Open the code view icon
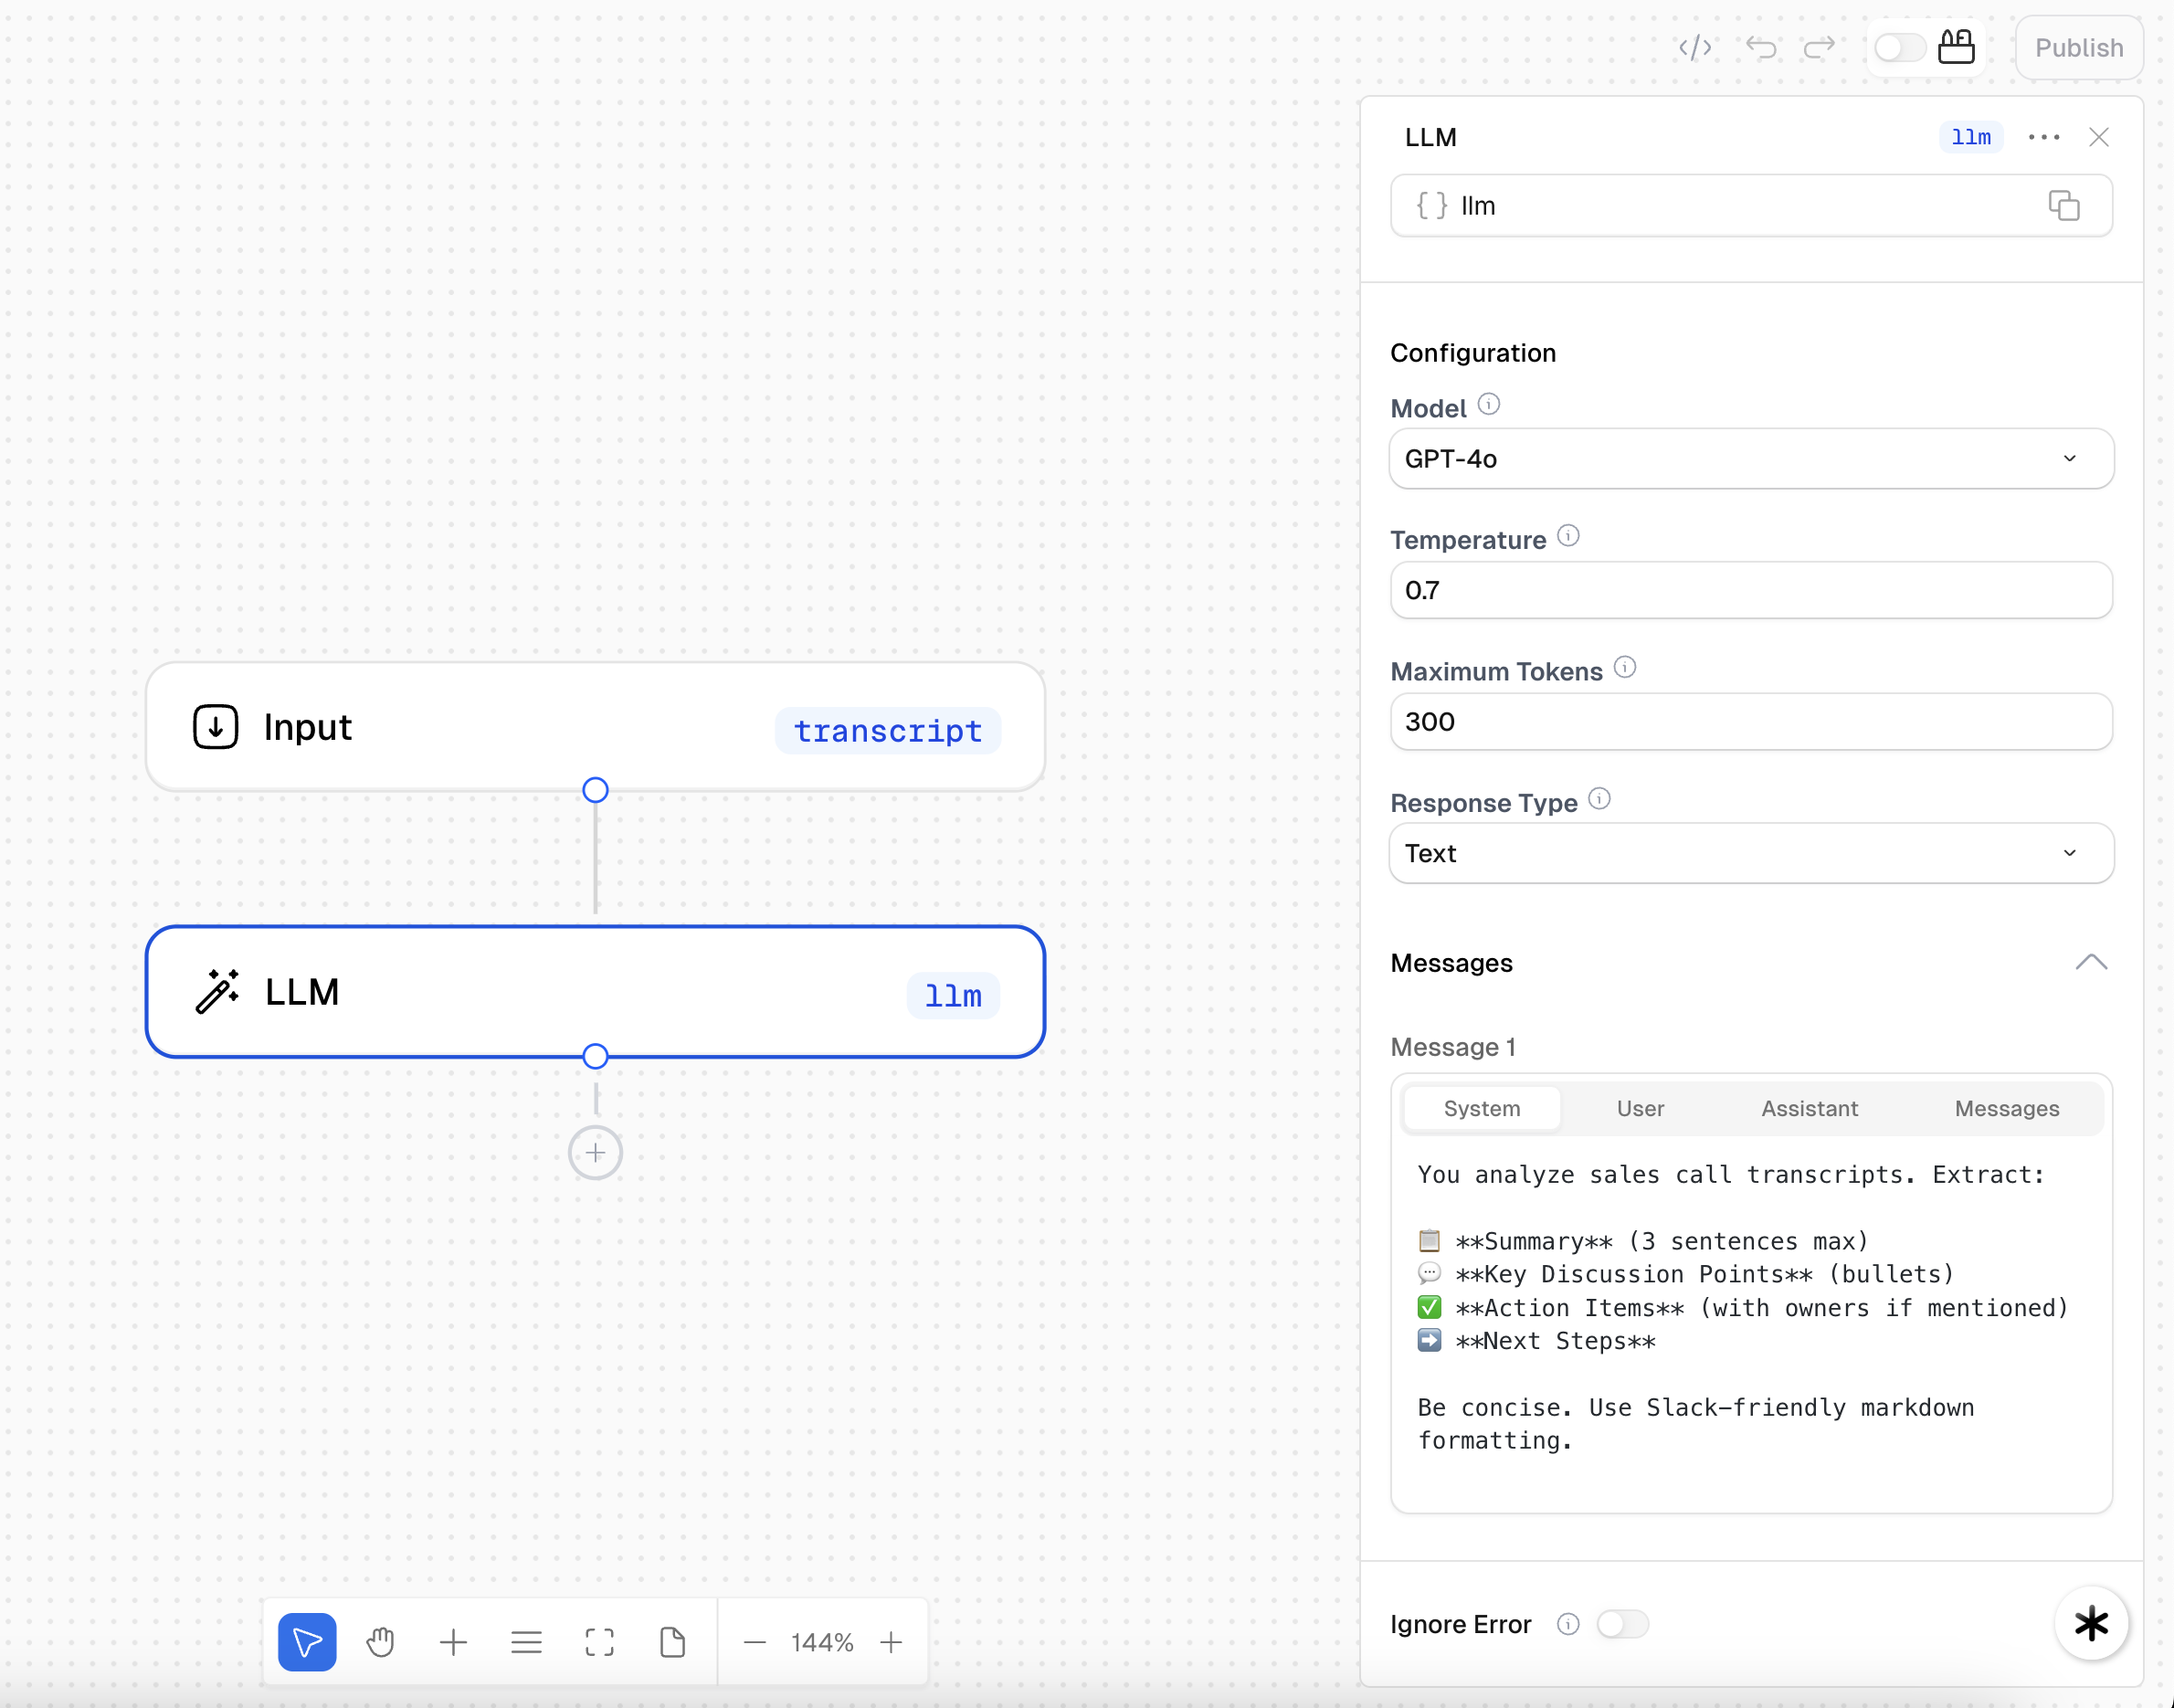The image size is (2174, 1708). pos(1695,48)
